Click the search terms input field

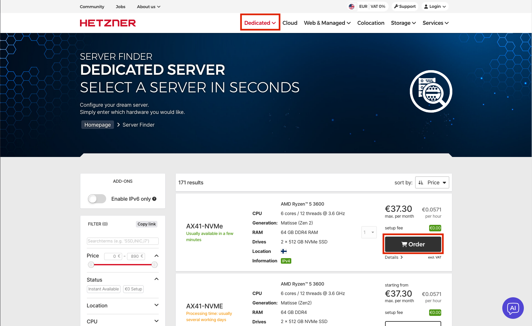[122, 241]
